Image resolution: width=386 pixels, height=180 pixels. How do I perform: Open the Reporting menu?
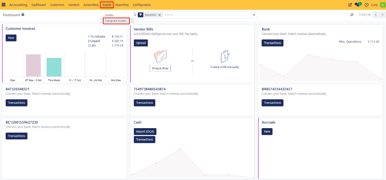point(122,5)
